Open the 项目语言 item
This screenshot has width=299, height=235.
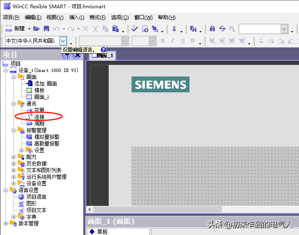click(36, 197)
